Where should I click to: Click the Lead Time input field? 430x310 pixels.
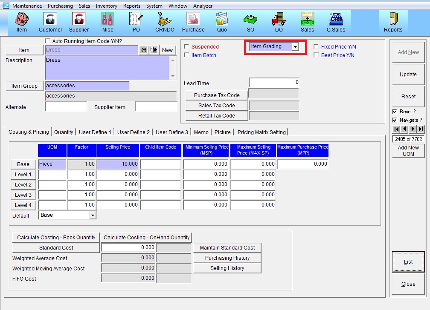tap(274, 82)
